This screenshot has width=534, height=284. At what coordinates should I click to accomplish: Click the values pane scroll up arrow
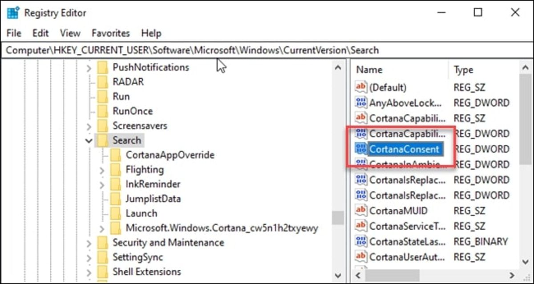525,68
